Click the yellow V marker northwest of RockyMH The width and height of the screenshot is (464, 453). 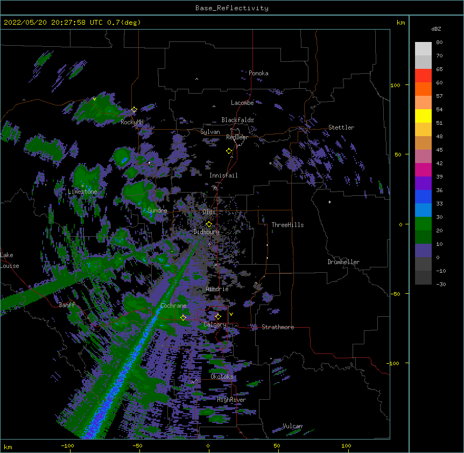click(x=94, y=99)
